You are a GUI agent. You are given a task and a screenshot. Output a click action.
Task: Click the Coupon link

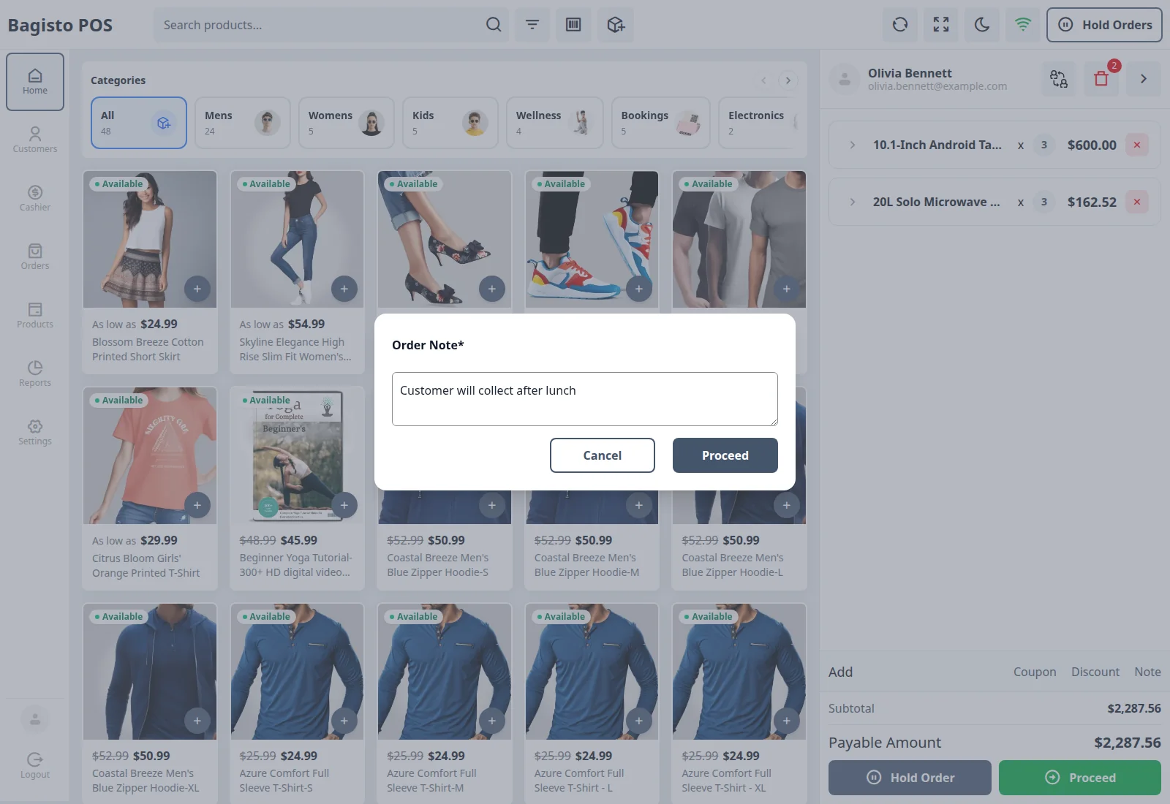pos(1035,672)
